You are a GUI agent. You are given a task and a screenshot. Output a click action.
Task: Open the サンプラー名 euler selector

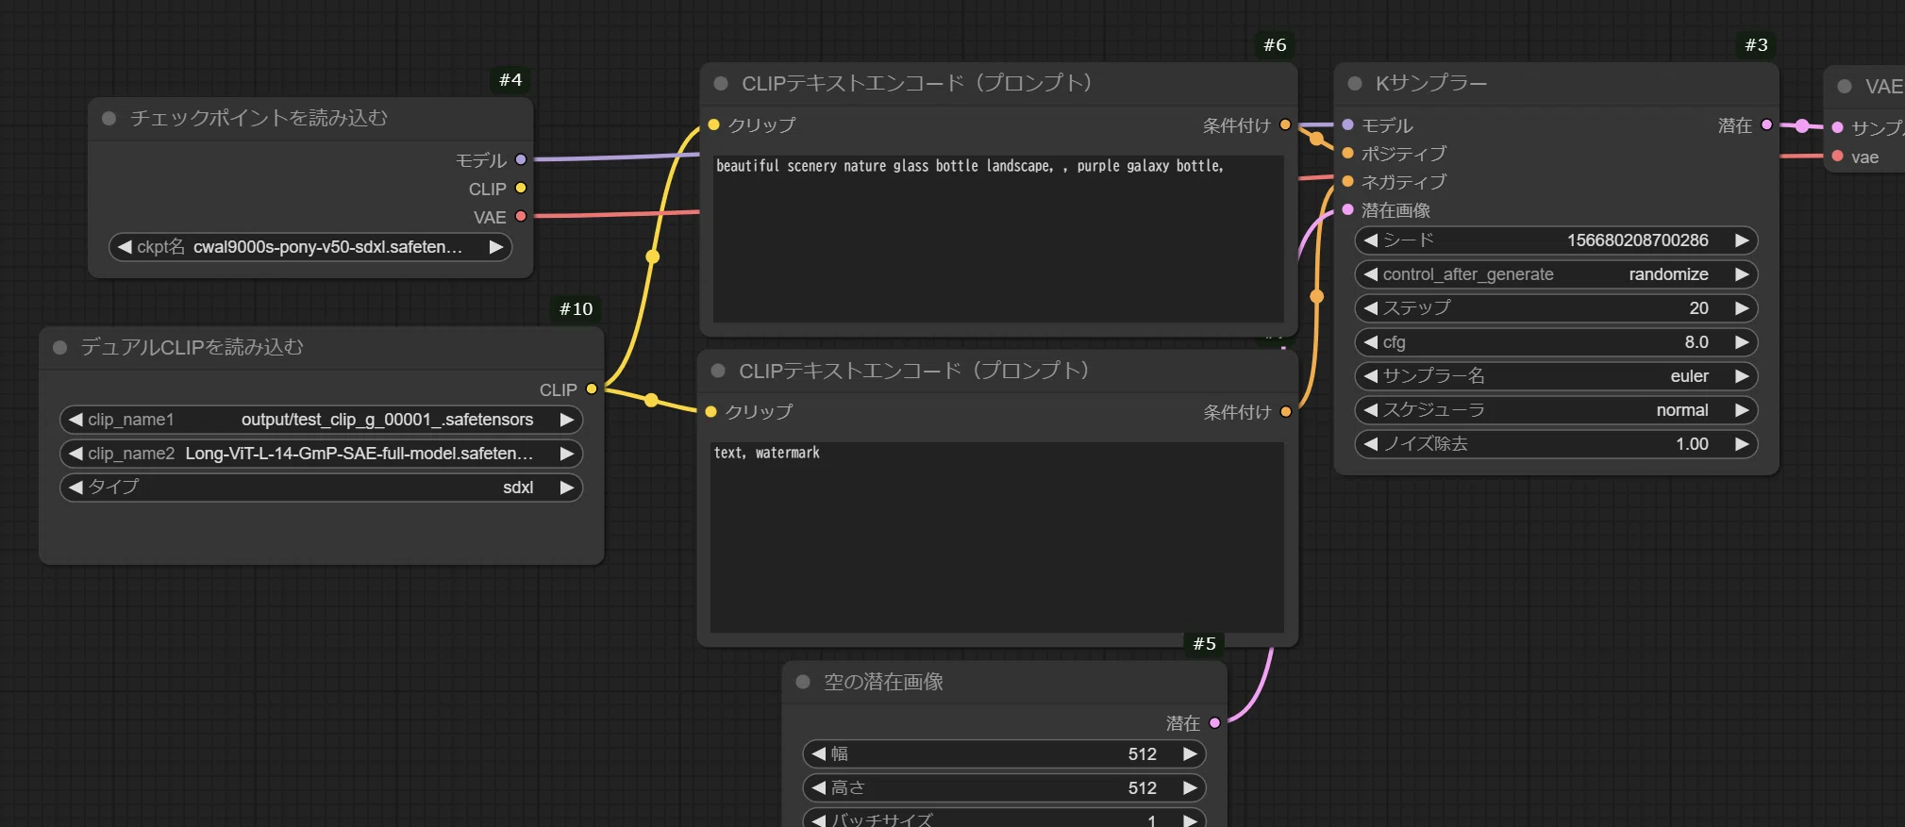coord(1556,376)
